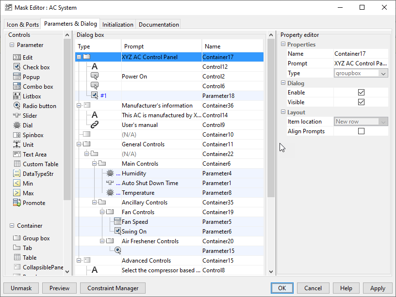The image size is (396, 297).
Task: Click the Popup control icon
Action: [17, 77]
